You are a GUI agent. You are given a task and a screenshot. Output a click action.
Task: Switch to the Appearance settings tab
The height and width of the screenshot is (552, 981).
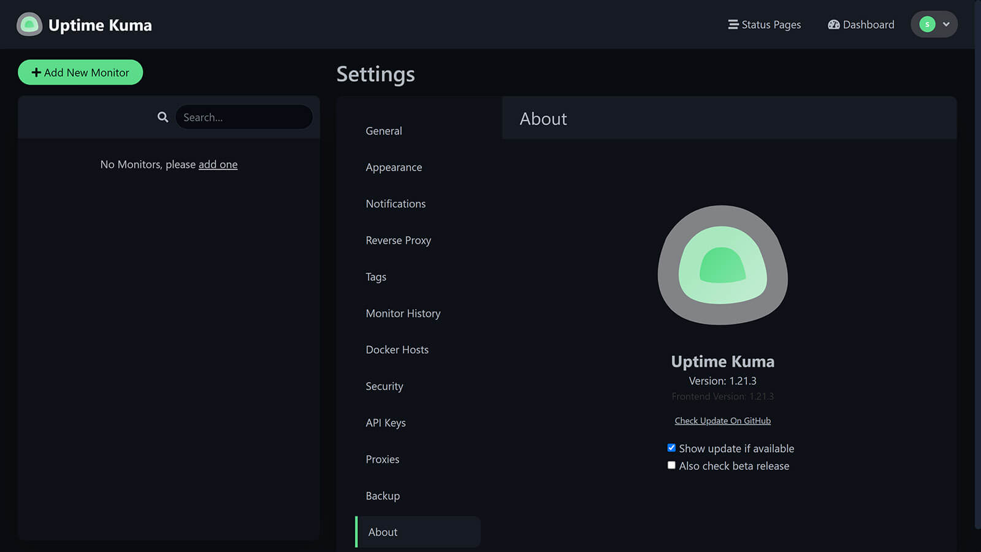tap(394, 167)
